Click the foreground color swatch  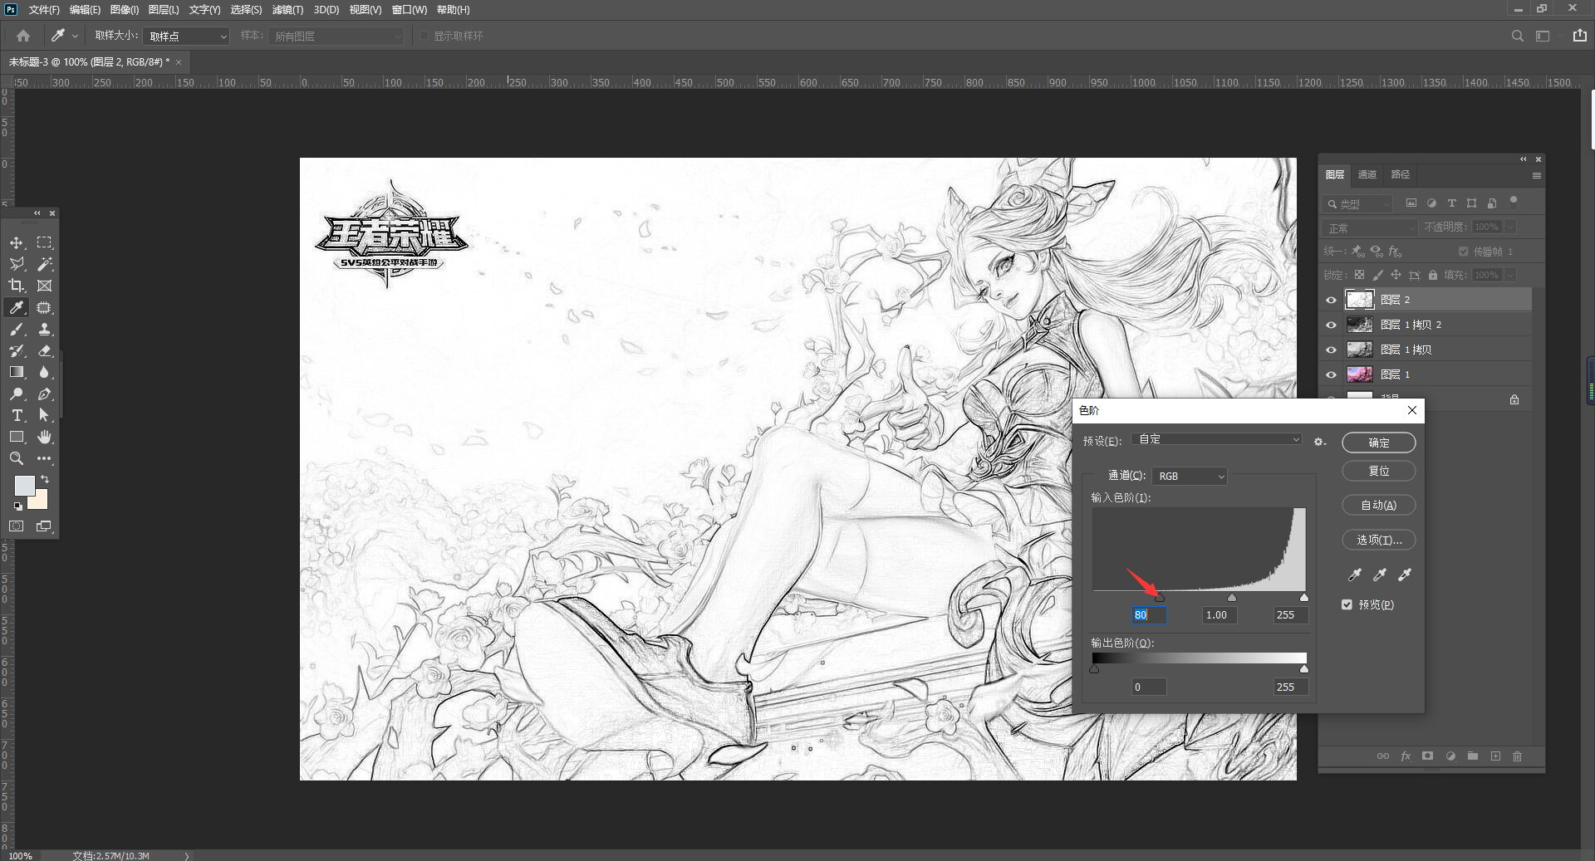tap(24, 486)
